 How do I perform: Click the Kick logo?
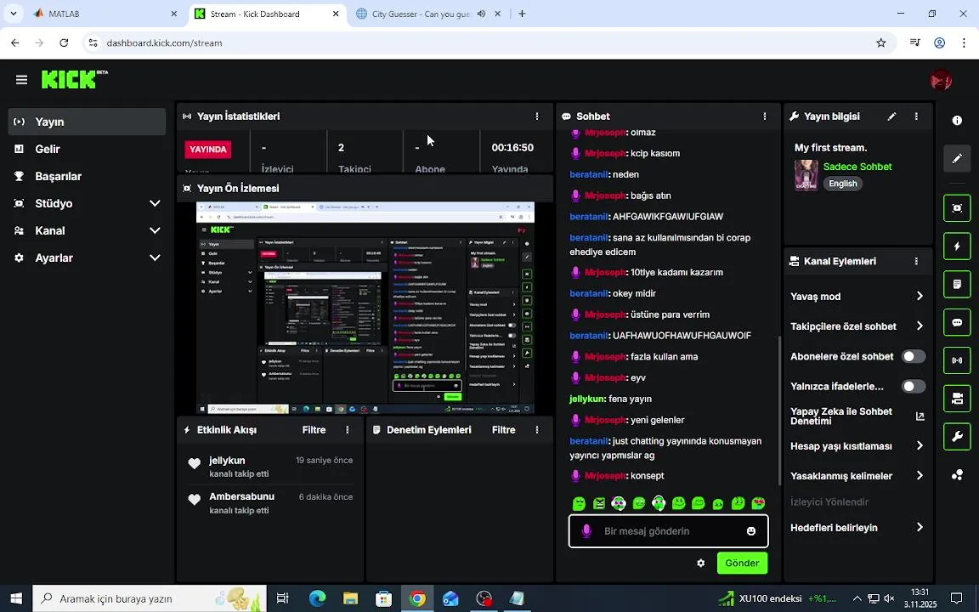point(74,79)
